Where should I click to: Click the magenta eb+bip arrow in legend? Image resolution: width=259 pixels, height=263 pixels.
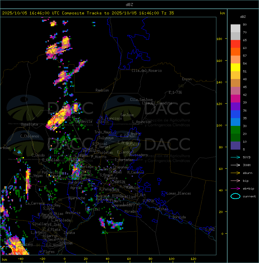click(x=235, y=189)
